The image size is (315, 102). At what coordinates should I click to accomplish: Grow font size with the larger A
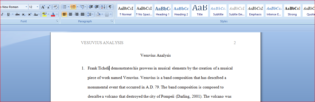(x=43, y=7)
